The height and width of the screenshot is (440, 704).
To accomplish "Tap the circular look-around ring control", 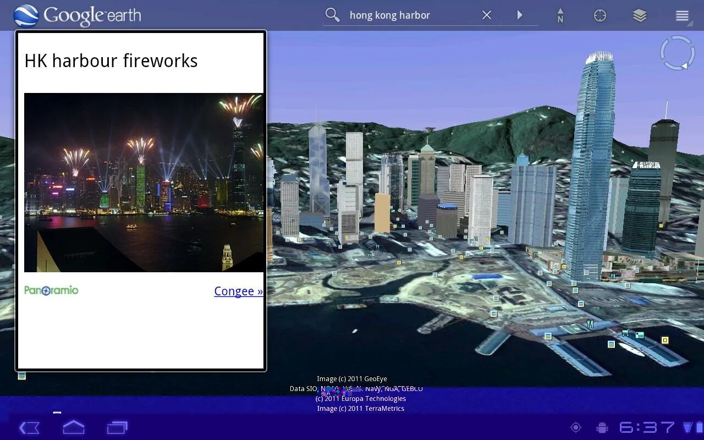I will (678, 53).
